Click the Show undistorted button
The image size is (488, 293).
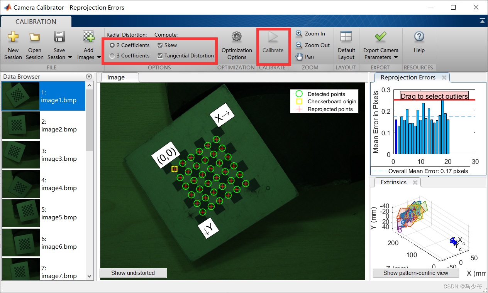133,273
